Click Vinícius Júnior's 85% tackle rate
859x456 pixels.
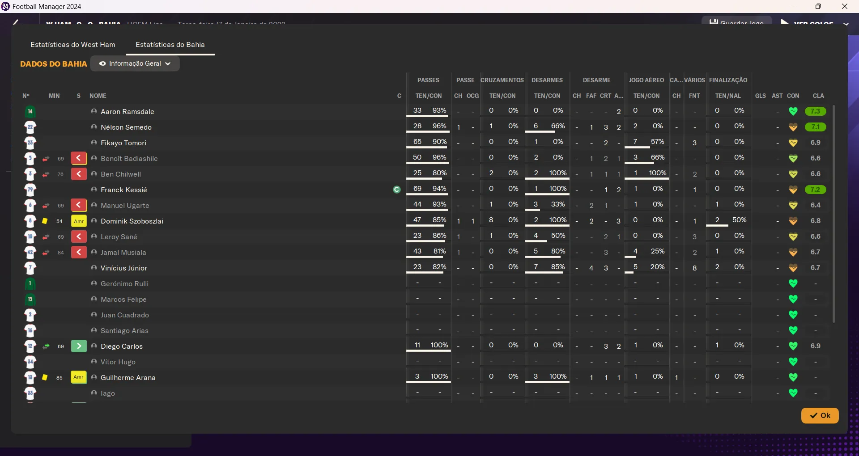point(558,267)
